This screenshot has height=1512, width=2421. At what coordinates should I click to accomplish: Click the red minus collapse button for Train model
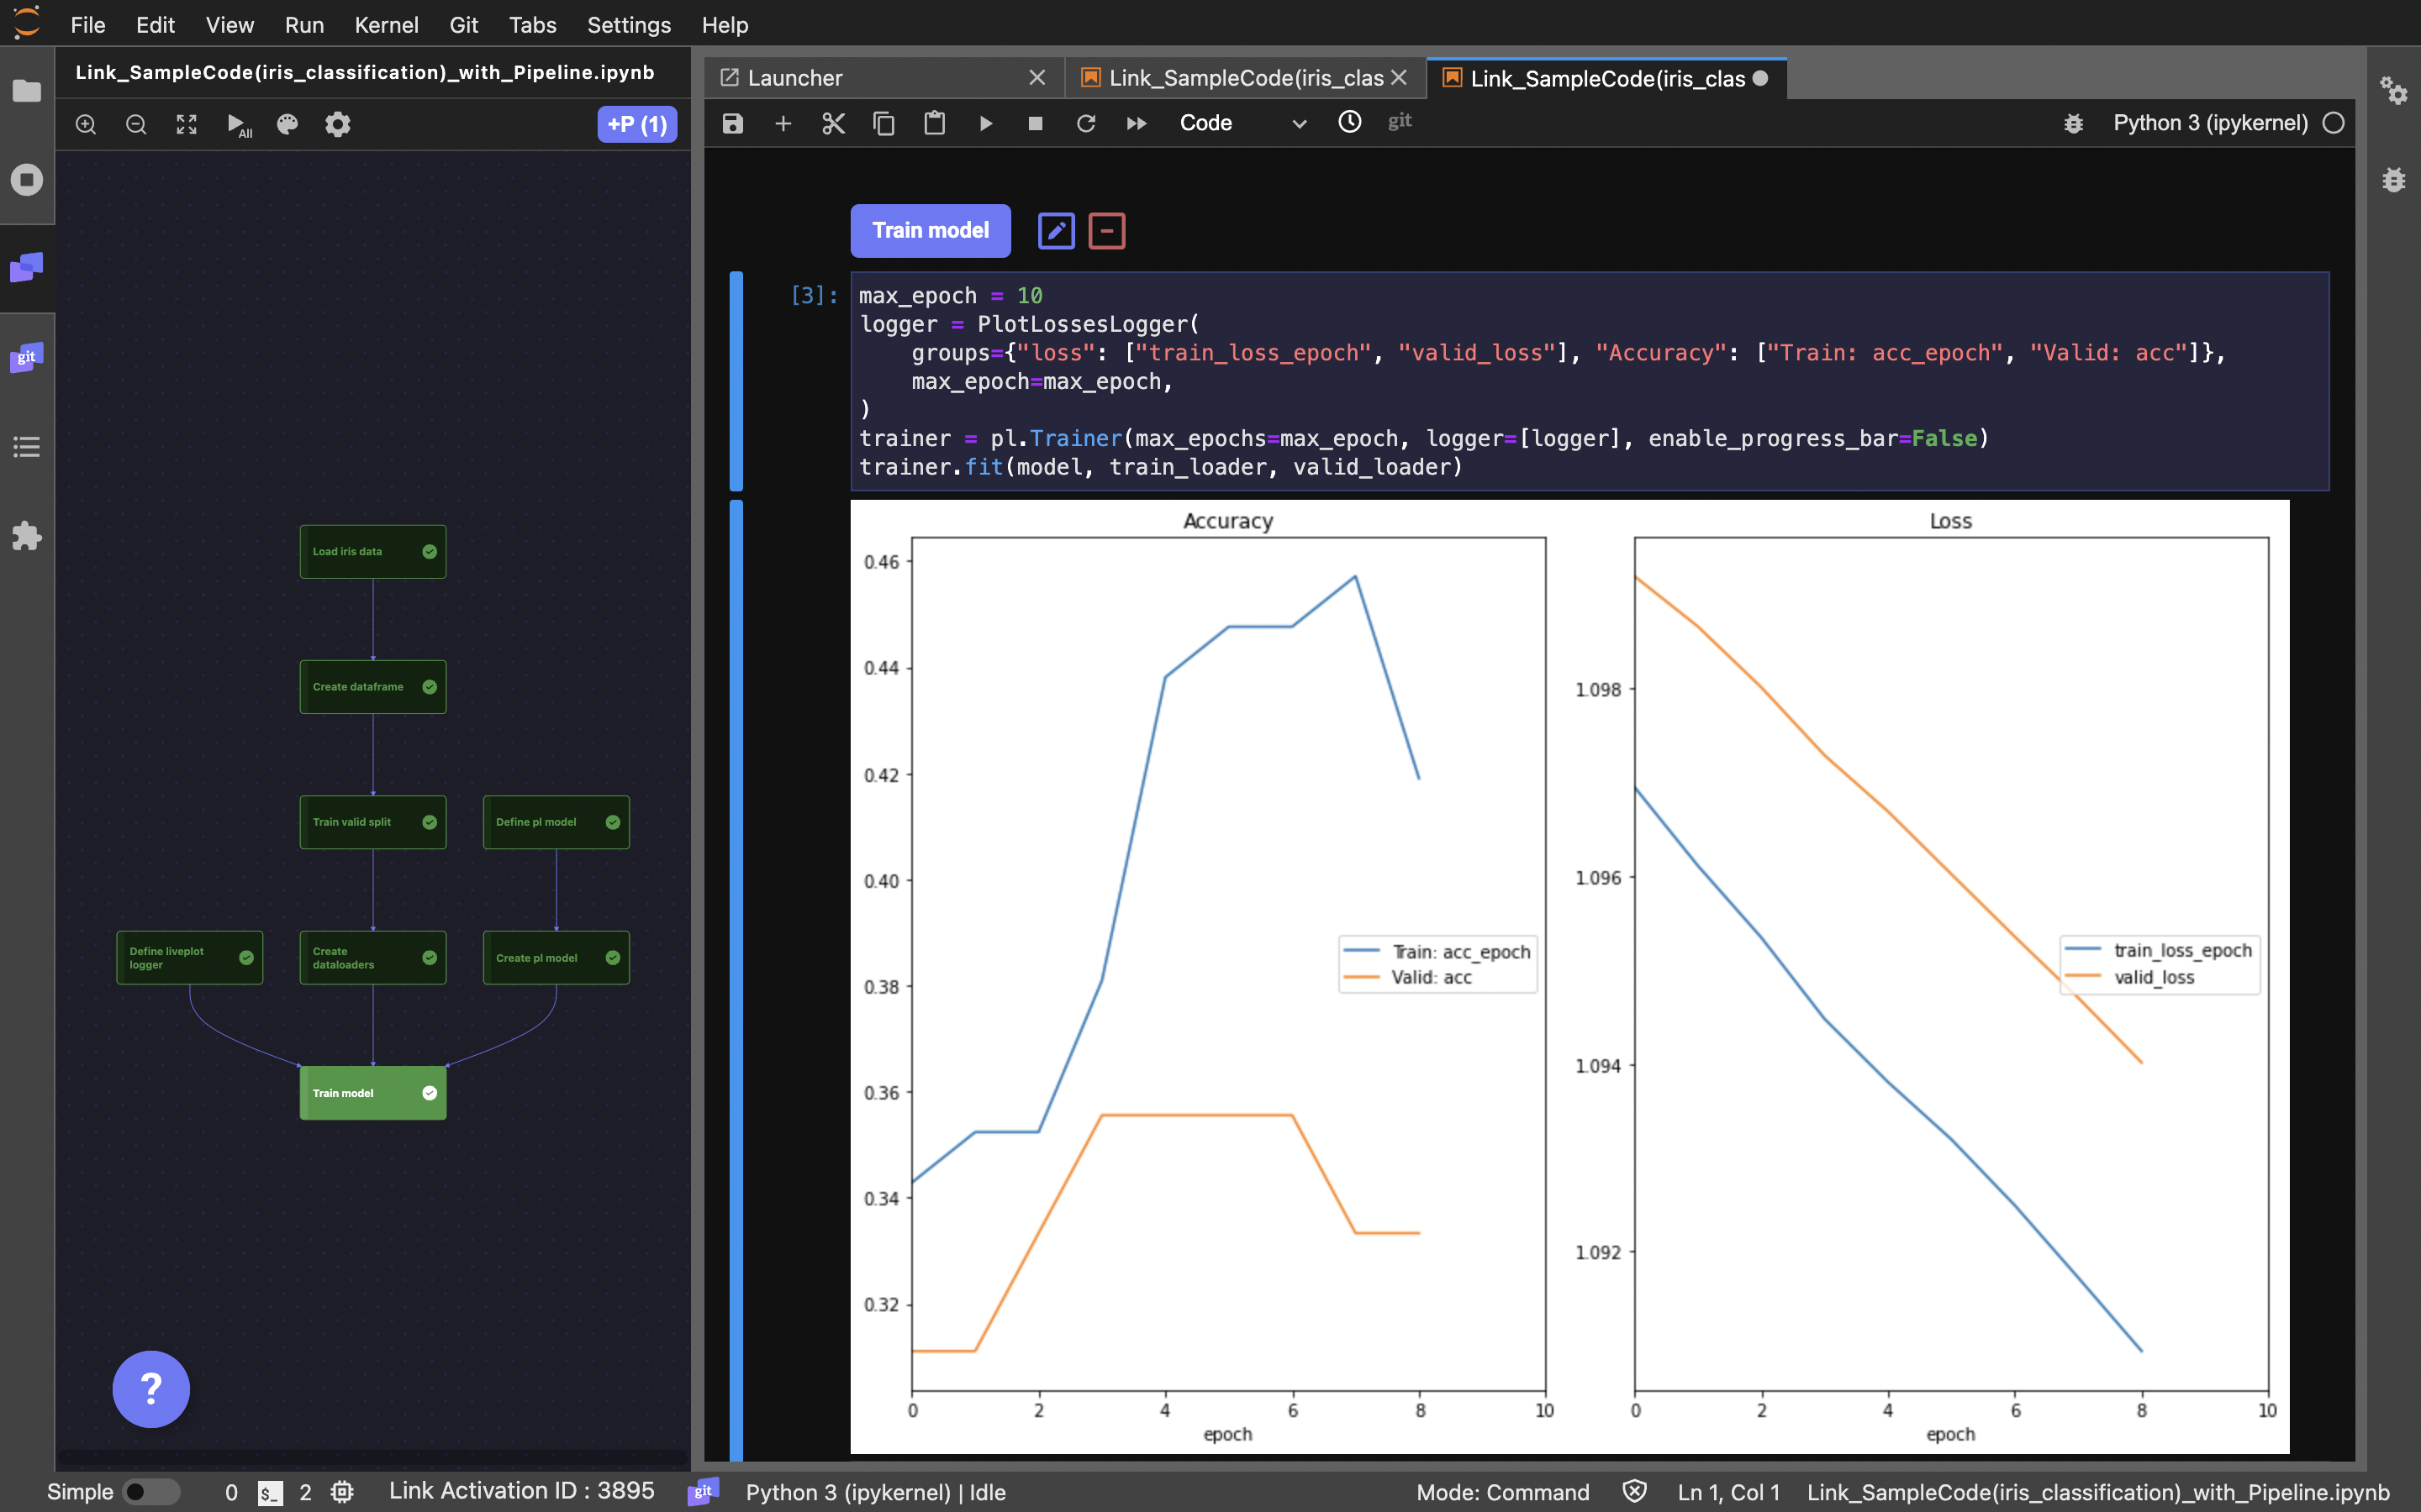pos(1106,231)
